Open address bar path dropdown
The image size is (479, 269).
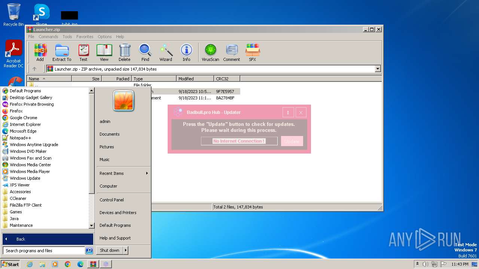pos(378,69)
